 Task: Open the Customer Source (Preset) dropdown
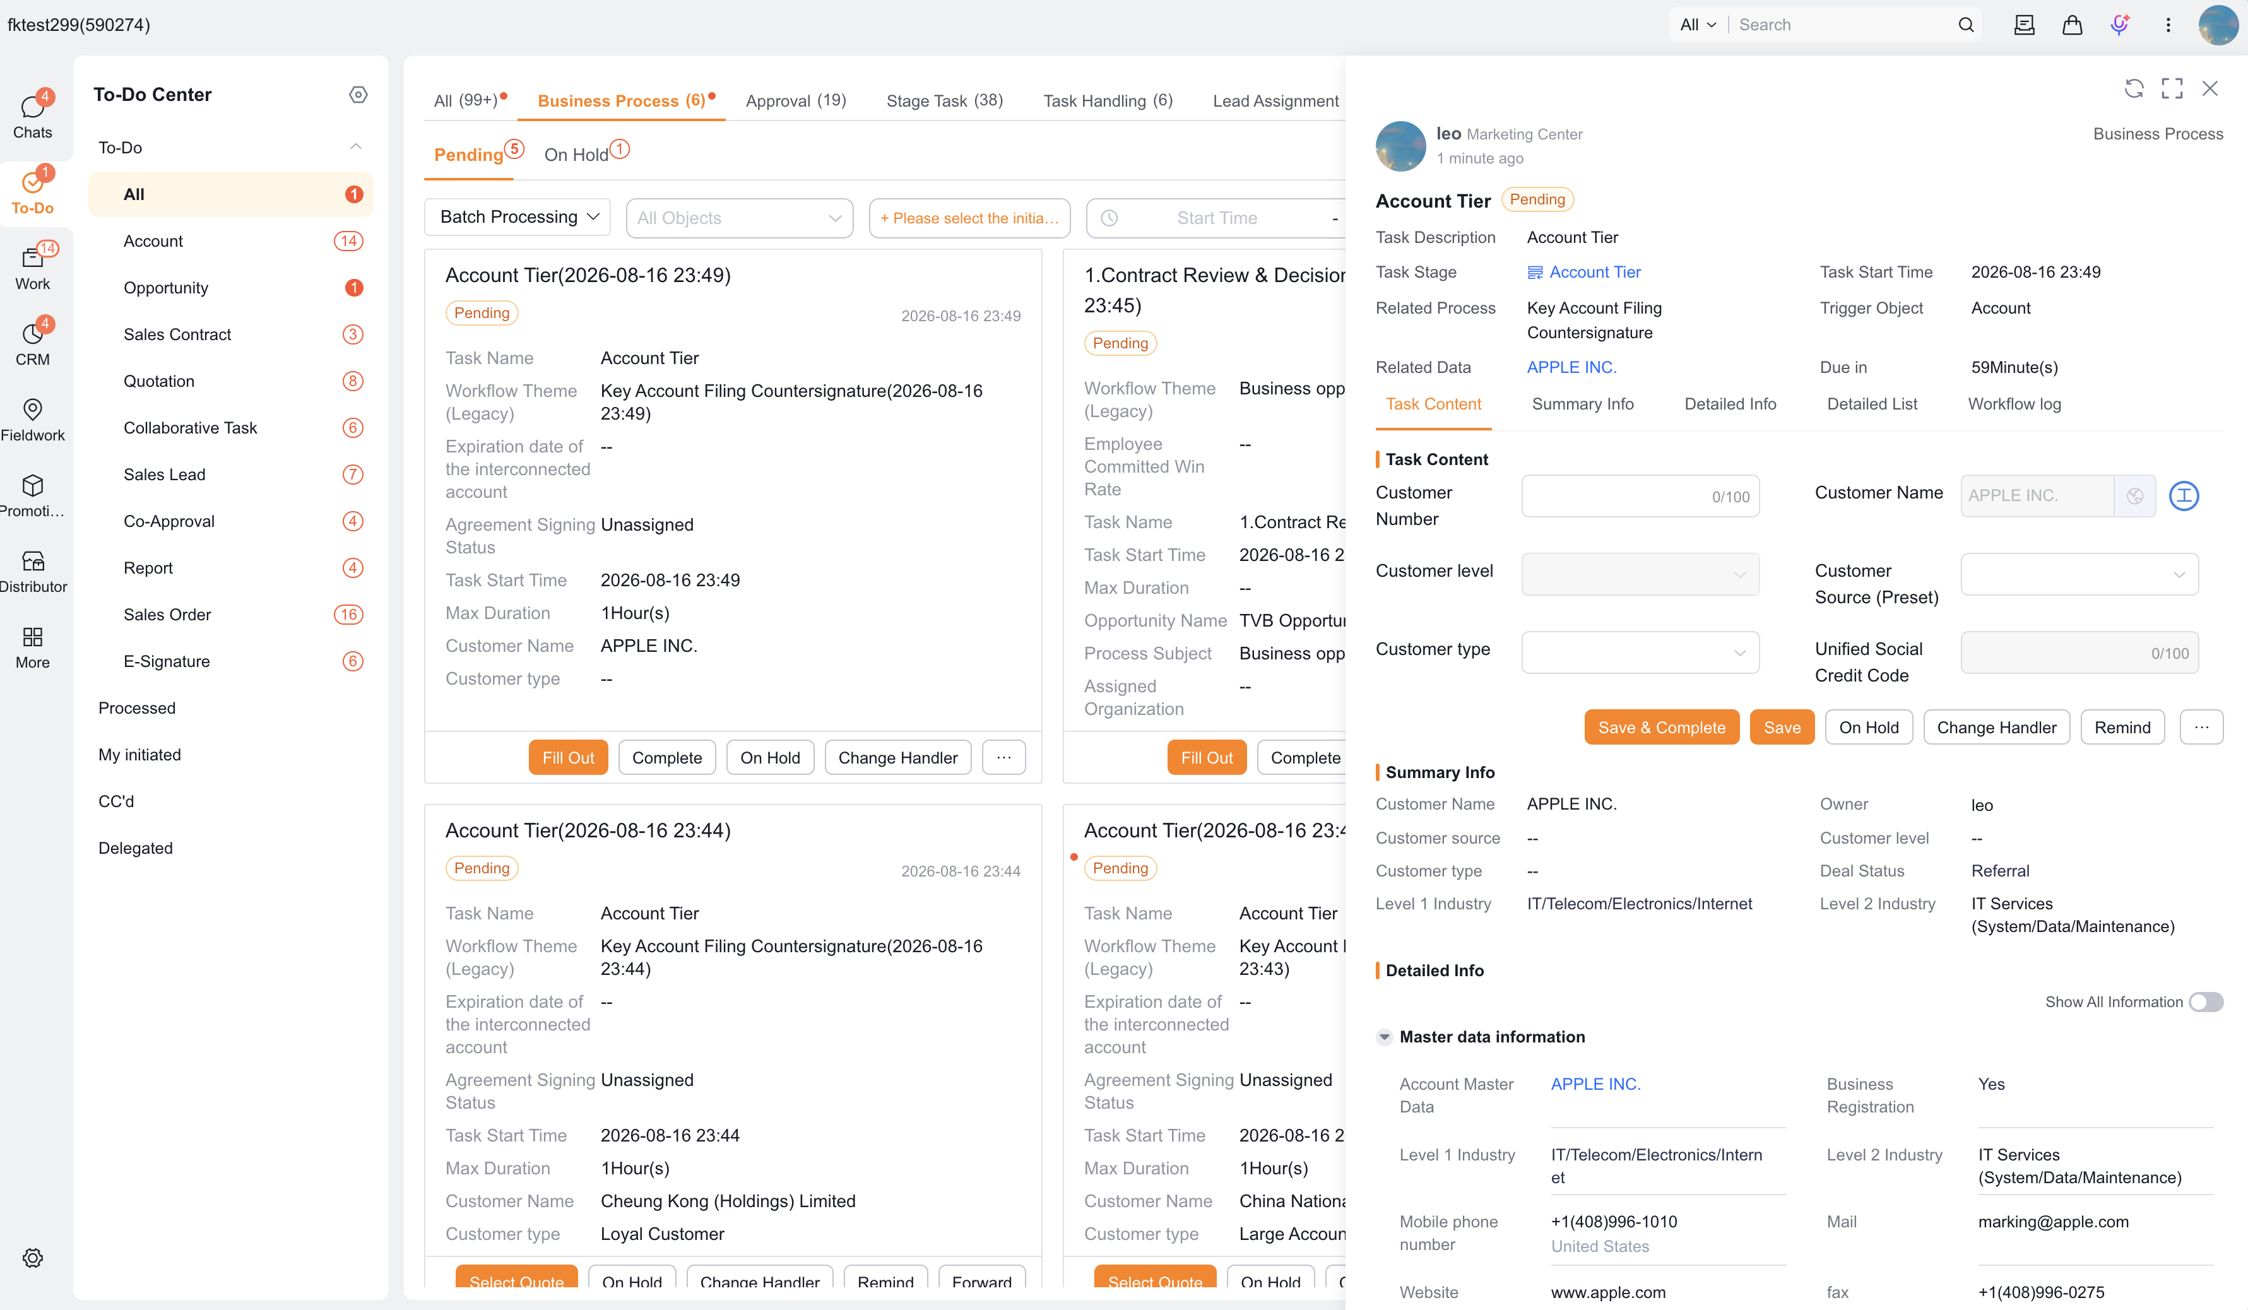tap(2079, 574)
